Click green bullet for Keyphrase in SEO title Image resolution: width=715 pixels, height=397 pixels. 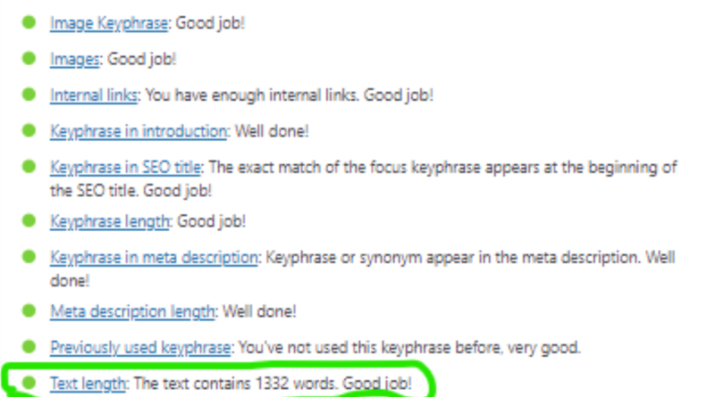[29, 166]
